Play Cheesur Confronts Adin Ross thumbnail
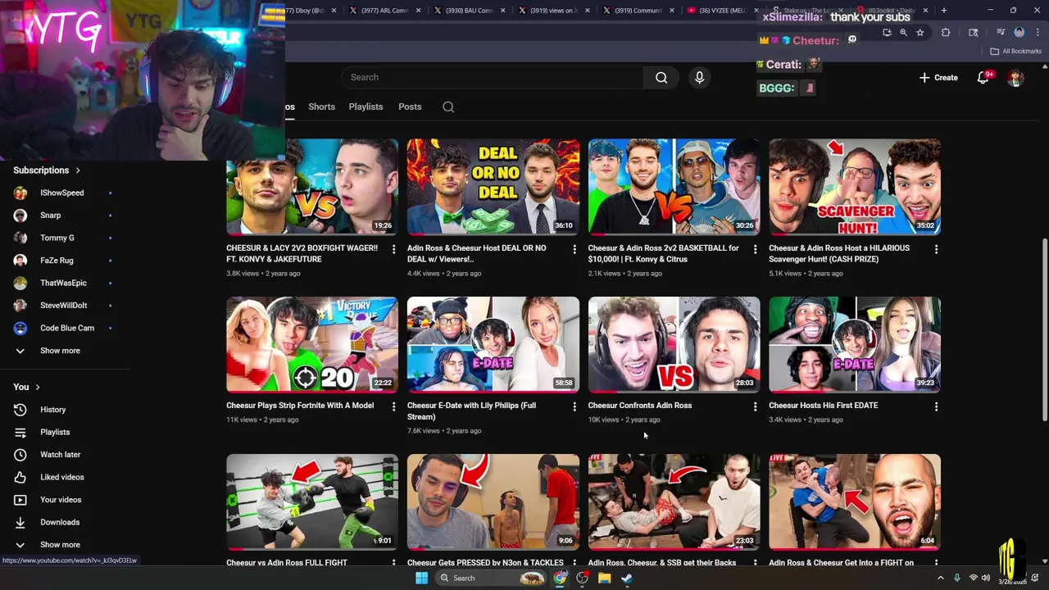Screen dimensions: 1049x590 click(674, 344)
